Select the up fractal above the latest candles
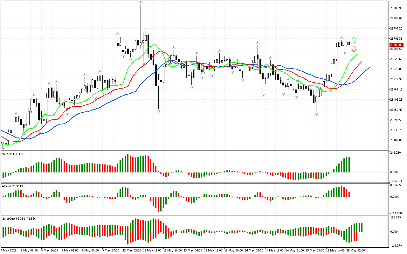407x254 pixels. click(x=342, y=37)
